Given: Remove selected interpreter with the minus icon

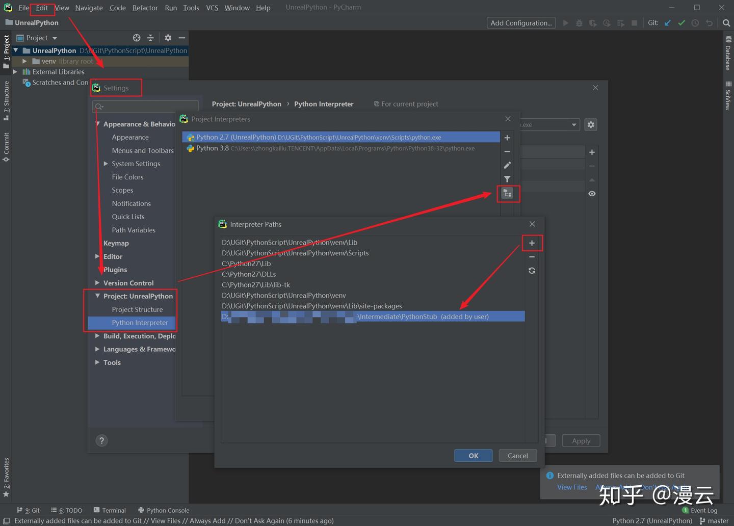Looking at the screenshot, I should pyautogui.click(x=507, y=151).
